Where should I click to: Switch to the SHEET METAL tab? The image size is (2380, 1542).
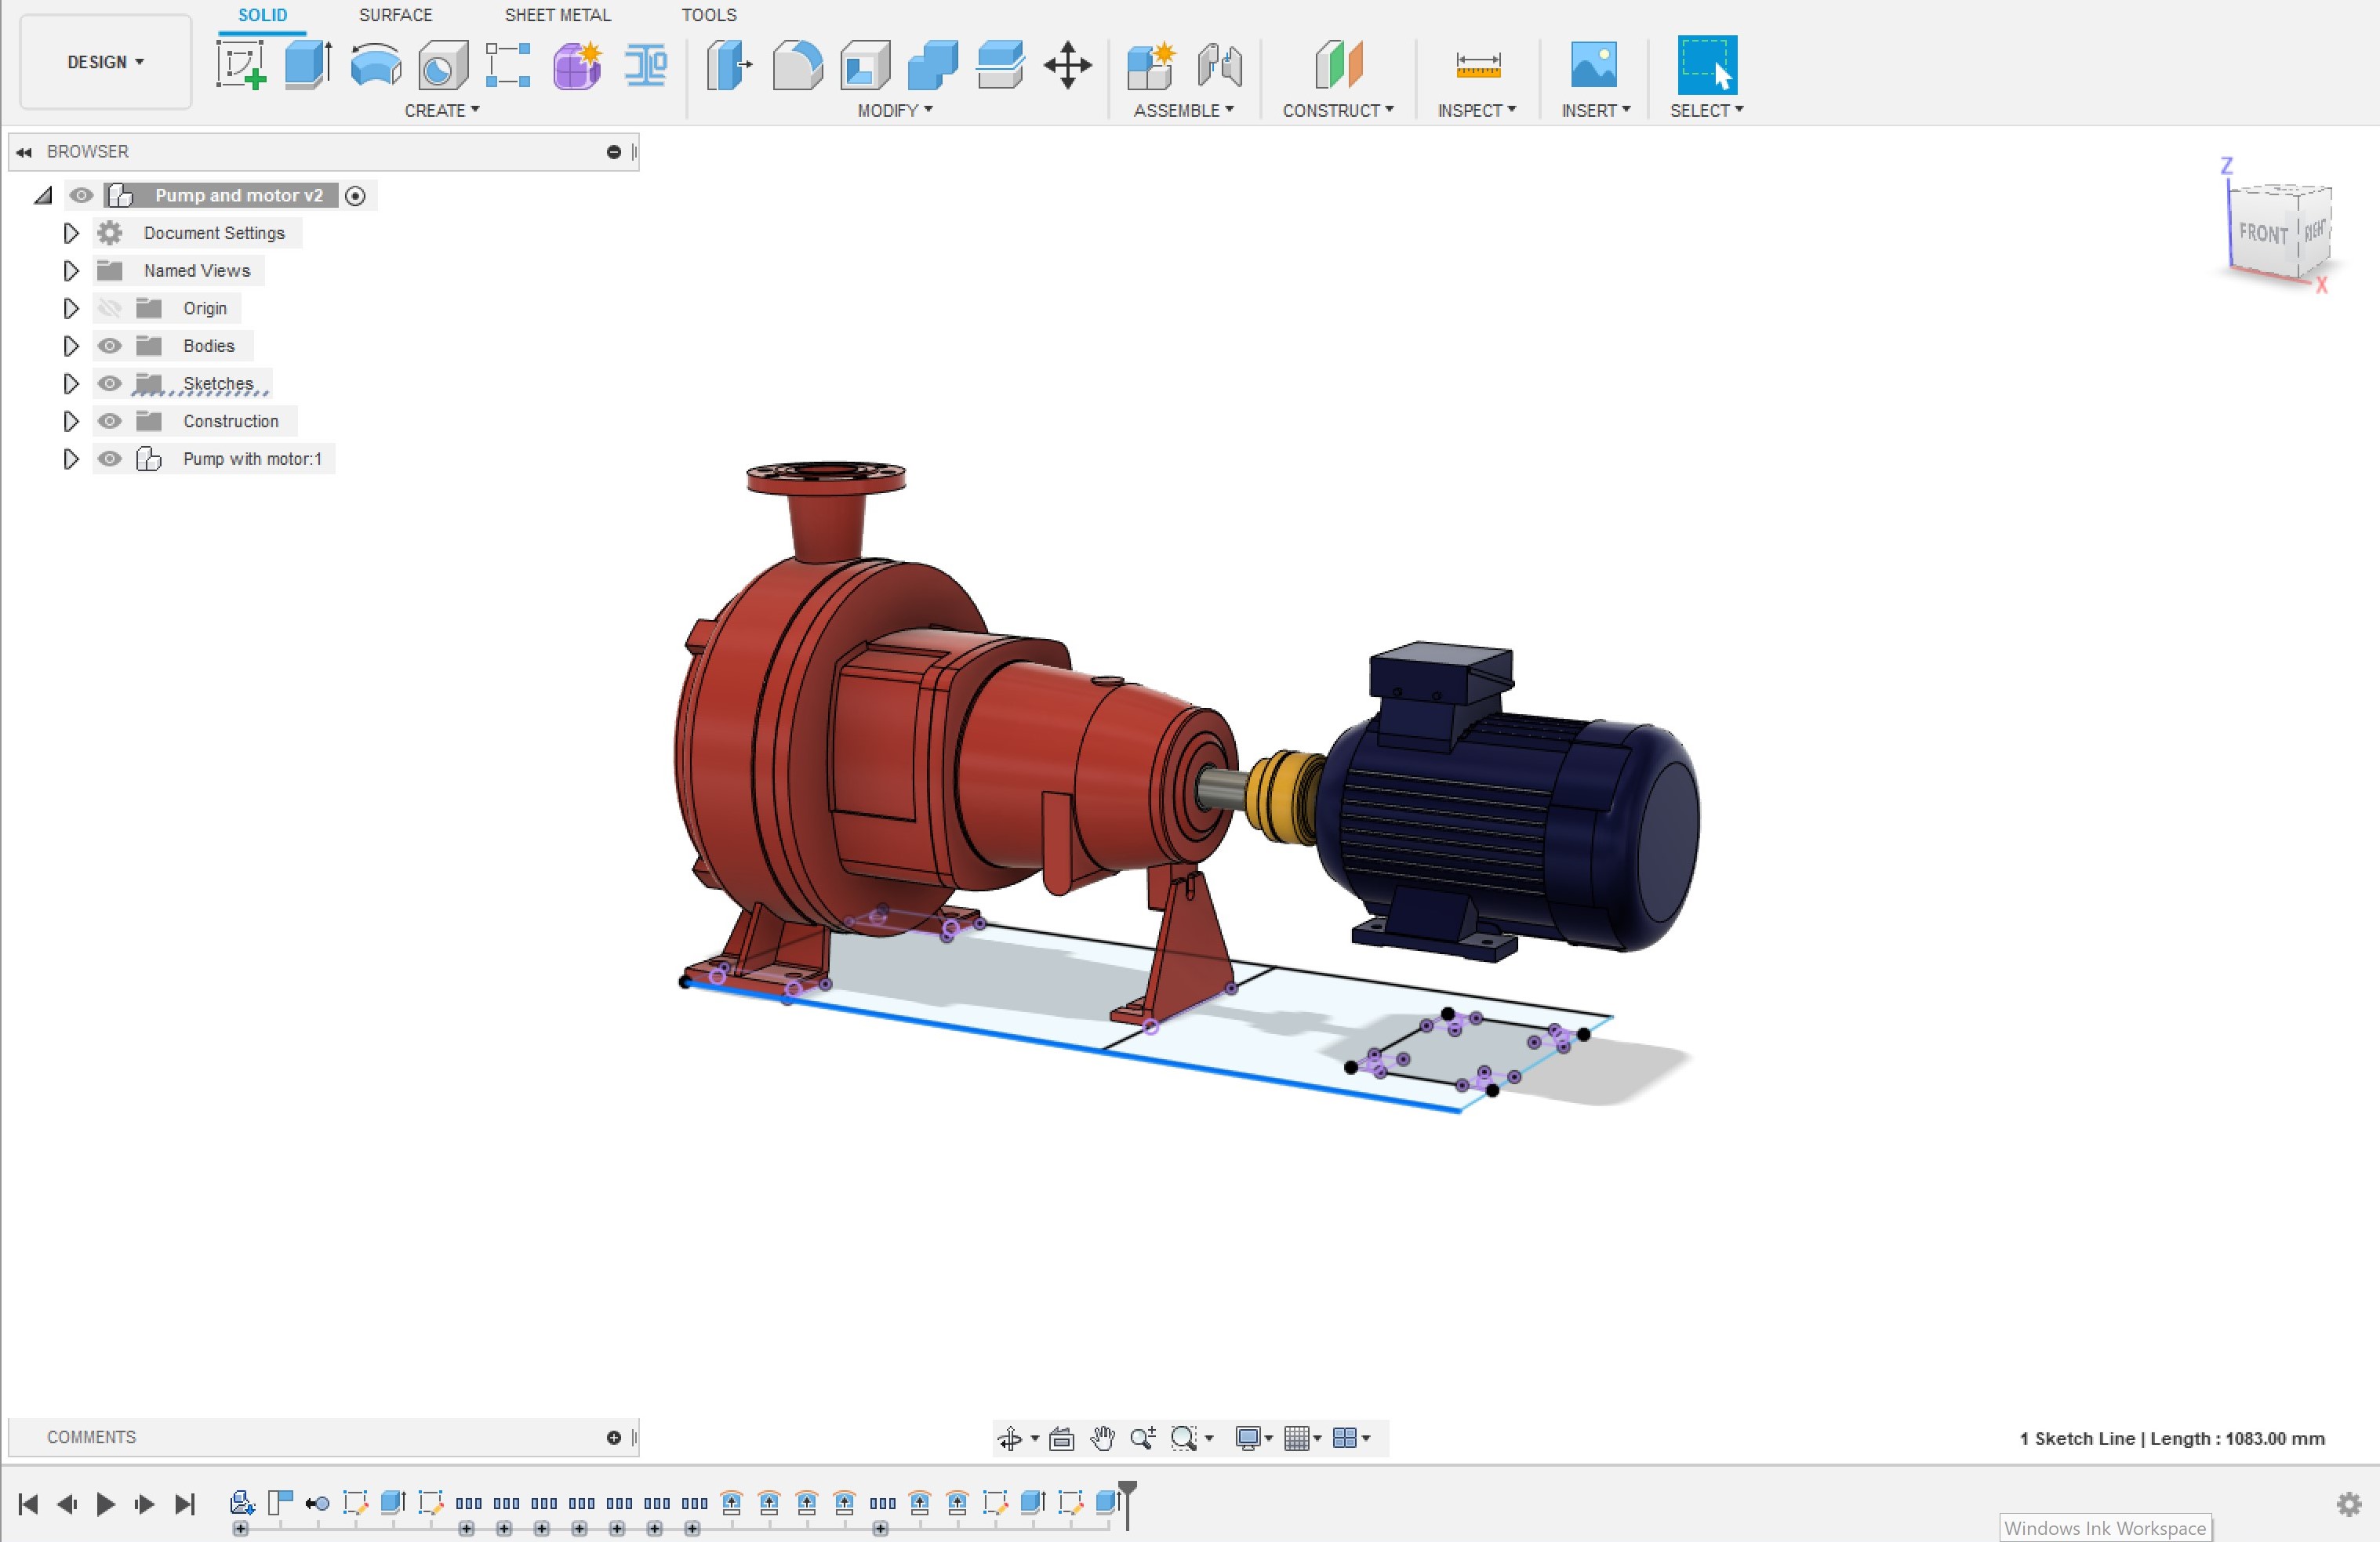pyautogui.click(x=557, y=15)
